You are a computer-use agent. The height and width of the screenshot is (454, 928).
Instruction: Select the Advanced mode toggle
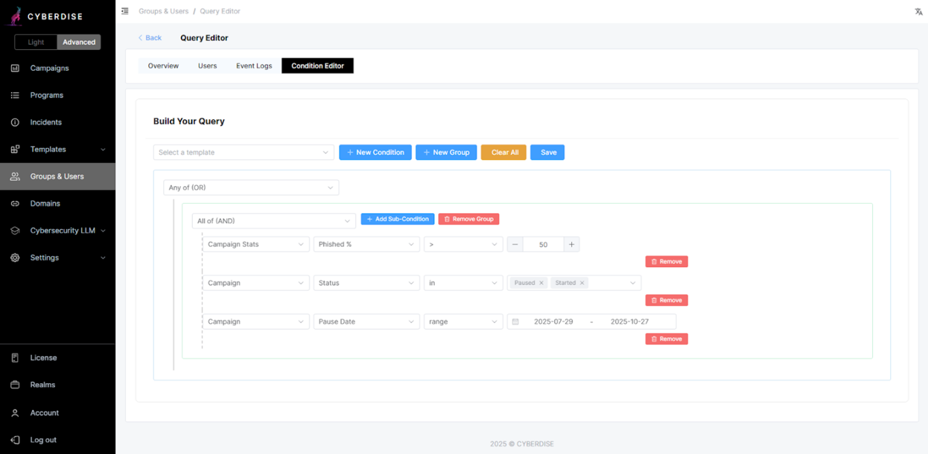(79, 42)
